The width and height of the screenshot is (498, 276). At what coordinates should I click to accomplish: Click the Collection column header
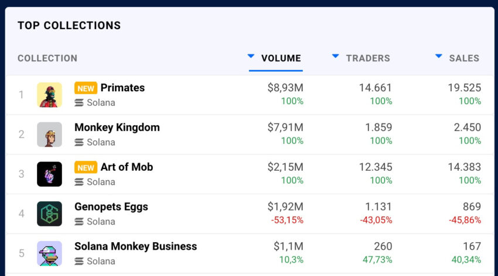coord(47,58)
